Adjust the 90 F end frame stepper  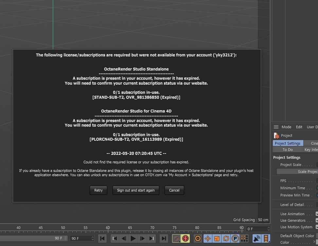point(93,238)
